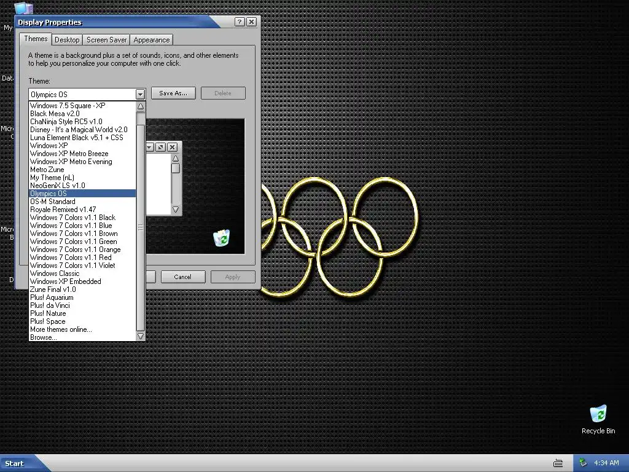Viewport: 629px width, 472px height.
Task: Select Luna Element Black v5.1 + CSS
Action: (82, 138)
